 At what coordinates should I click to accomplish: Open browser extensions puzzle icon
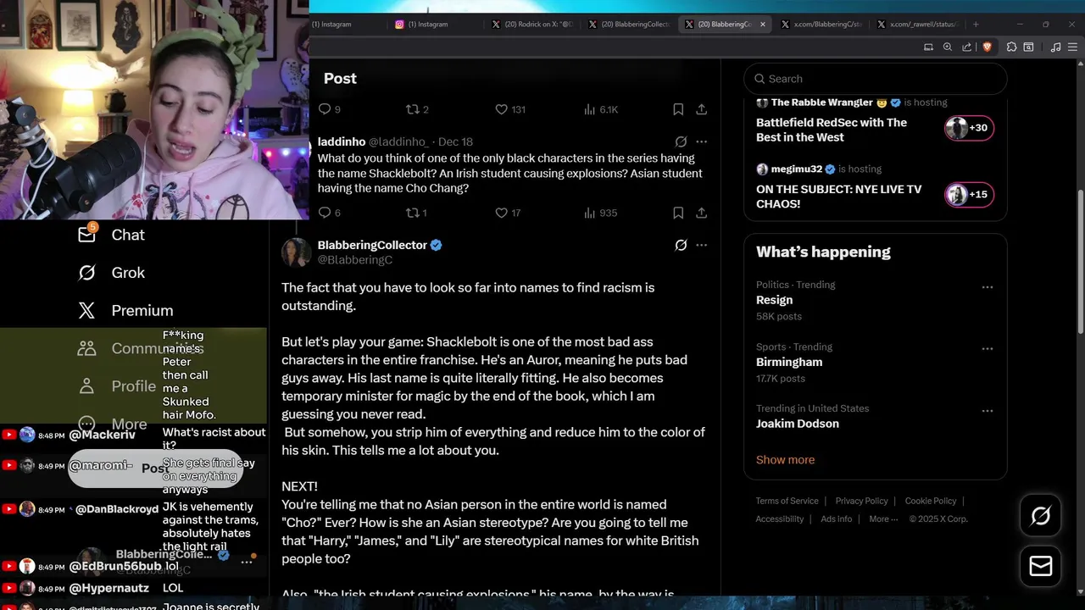pos(1011,47)
